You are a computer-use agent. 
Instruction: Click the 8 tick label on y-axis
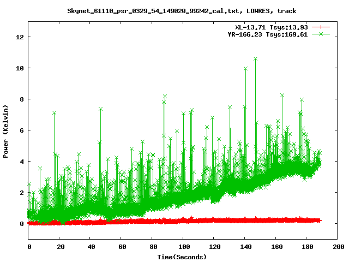pyautogui.click(x=22, y=99)
